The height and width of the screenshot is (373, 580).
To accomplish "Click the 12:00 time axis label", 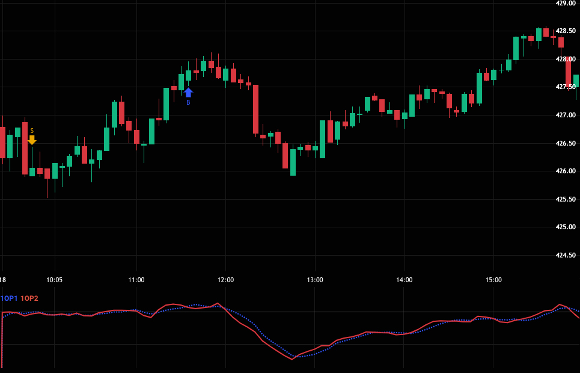I will pos(225,280).
